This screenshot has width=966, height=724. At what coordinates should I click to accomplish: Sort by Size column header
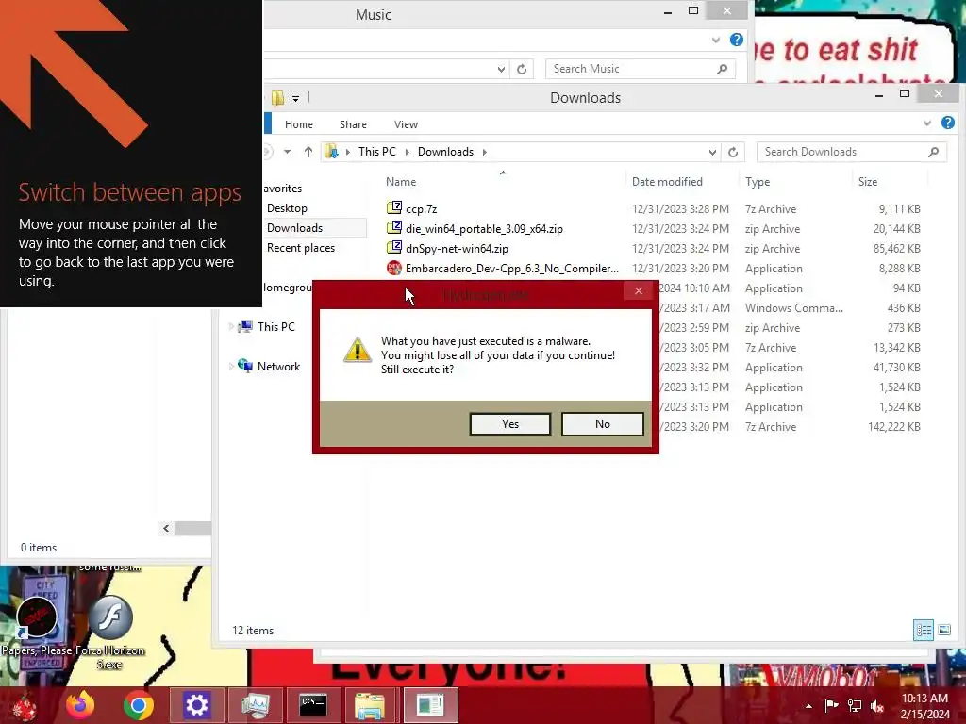(x=868, y=182)
